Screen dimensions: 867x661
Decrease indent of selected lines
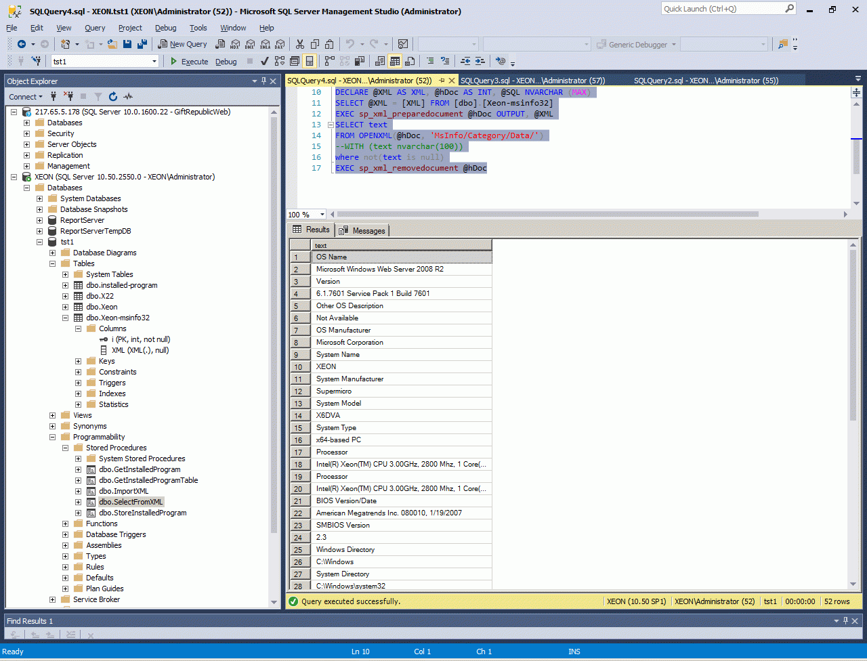coord(465,61)
